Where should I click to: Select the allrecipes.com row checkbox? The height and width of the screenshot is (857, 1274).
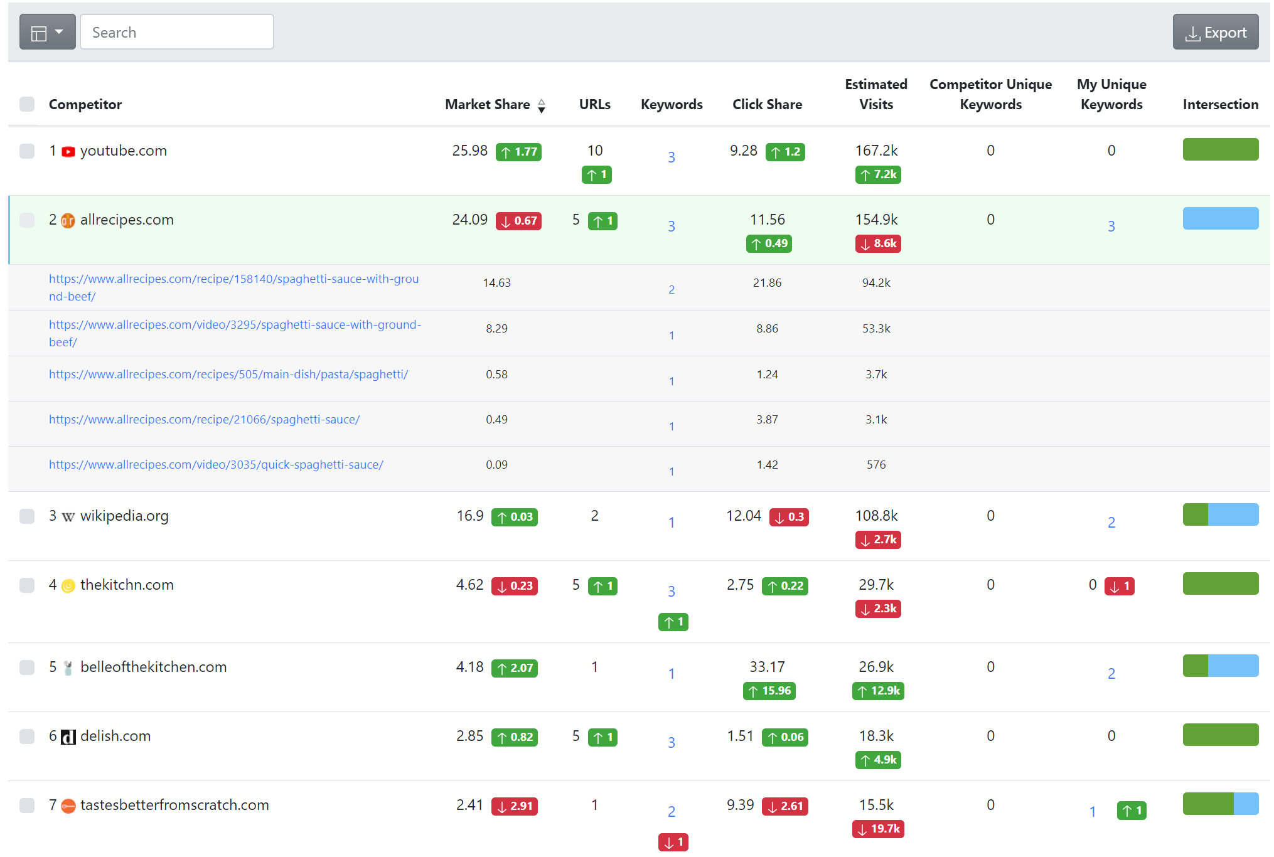click(x=27, y=220)
